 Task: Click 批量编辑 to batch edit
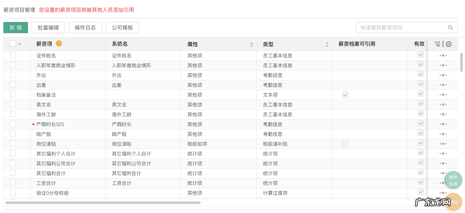coord(48,28)
